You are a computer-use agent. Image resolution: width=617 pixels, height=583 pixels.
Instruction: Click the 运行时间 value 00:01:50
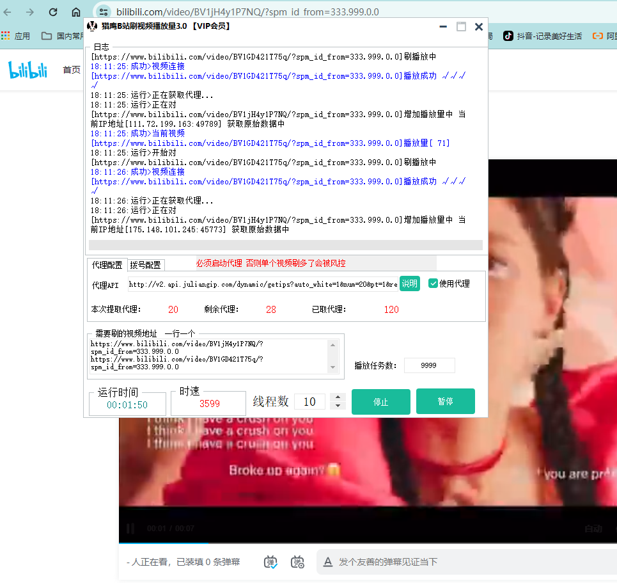coord(127,405)
